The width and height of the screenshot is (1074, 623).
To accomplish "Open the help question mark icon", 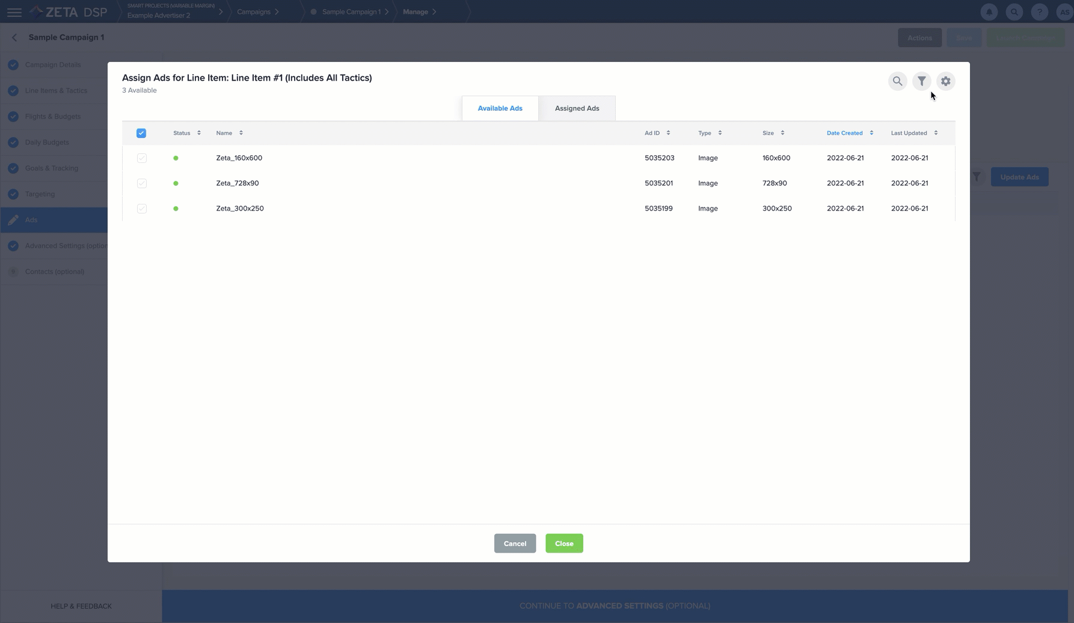I will point(1039,12).
